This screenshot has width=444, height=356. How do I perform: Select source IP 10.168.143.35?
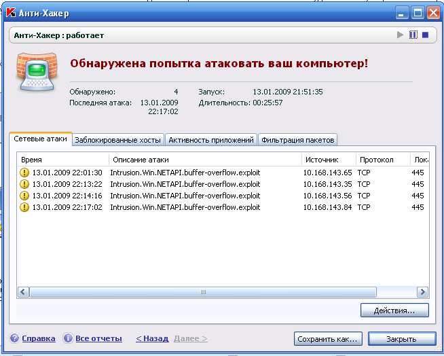tap(327, 184)
